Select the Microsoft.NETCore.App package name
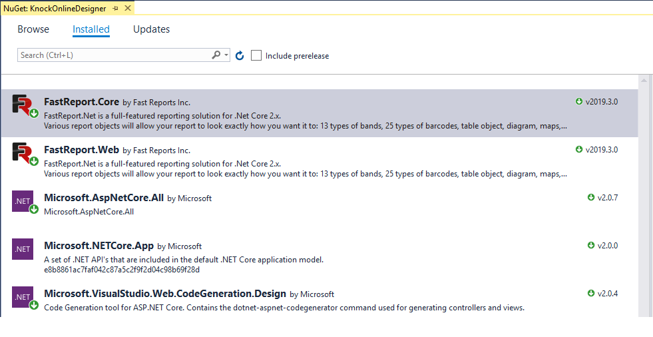The height and width of the screenshot is (337, 653). (x=99, y=246)
